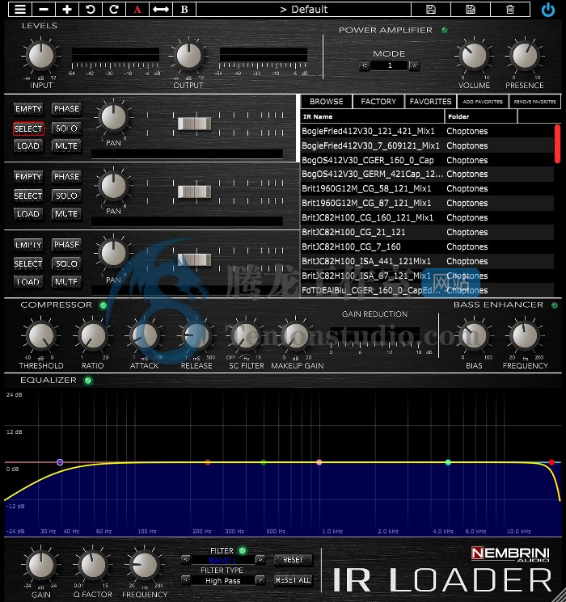Image resolution: width=566 pixels, height=602 pixels.
Task: Sort by the Folder column header
Action: (x=481, y=116)
